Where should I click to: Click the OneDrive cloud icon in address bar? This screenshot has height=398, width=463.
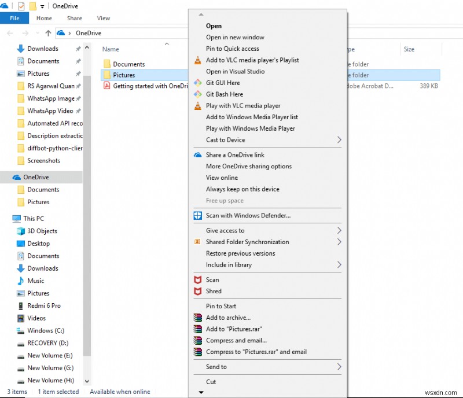click(61, 33)
